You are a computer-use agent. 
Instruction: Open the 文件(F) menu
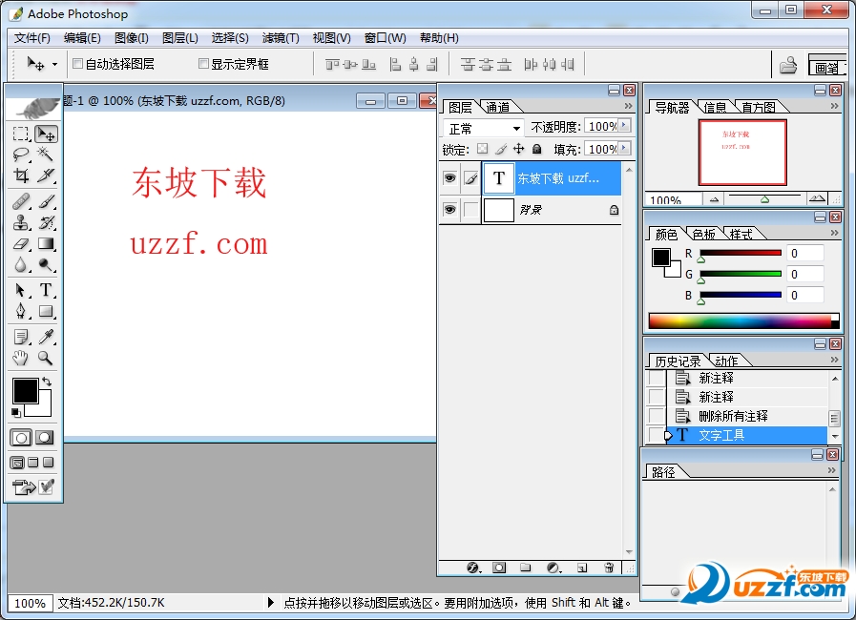point(32,38)
